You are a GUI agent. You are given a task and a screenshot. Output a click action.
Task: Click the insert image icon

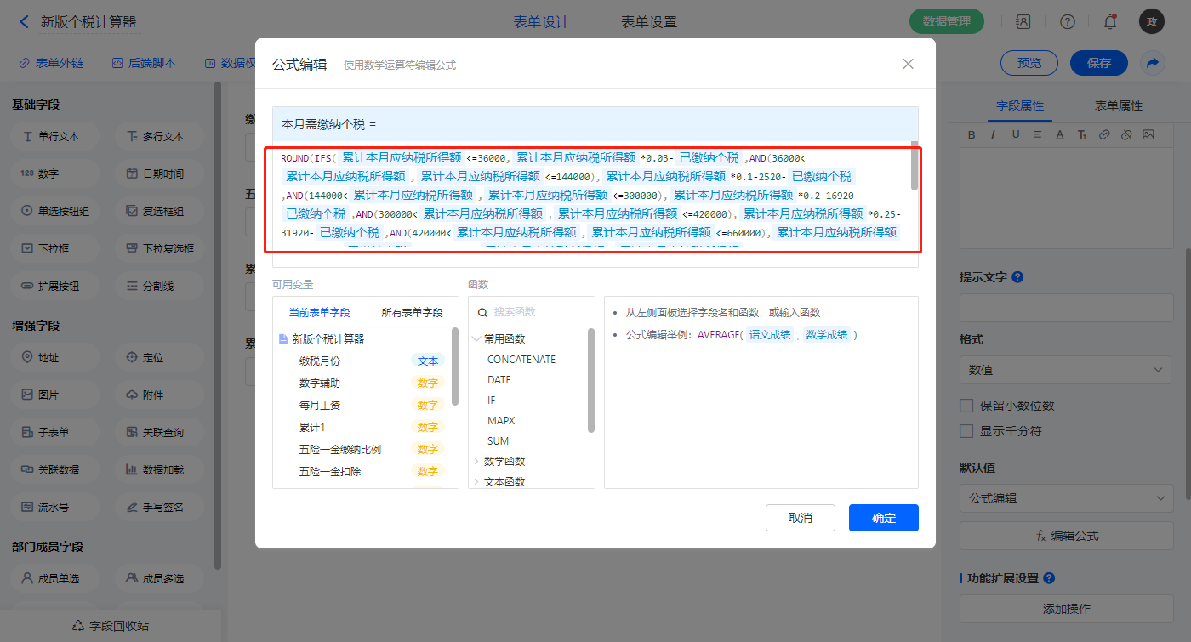[x=1148, y=134]
